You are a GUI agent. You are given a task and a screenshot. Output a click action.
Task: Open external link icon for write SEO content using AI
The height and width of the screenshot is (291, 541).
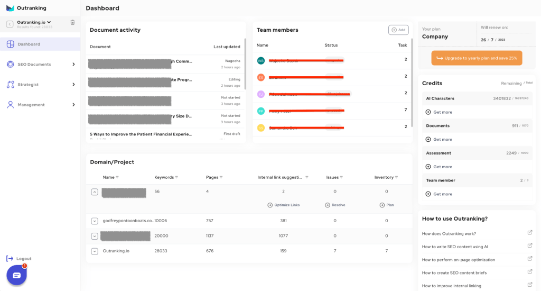click(x=529, y=245)
